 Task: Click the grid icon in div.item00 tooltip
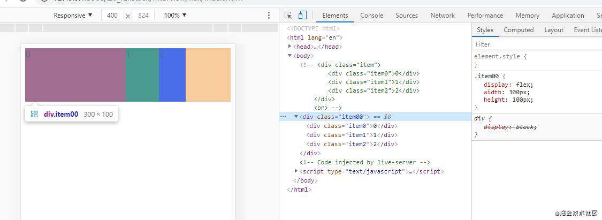click(x=34, y=114)
